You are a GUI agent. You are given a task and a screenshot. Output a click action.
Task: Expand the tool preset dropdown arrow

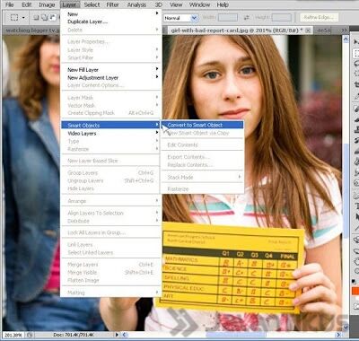coord(23,18)
